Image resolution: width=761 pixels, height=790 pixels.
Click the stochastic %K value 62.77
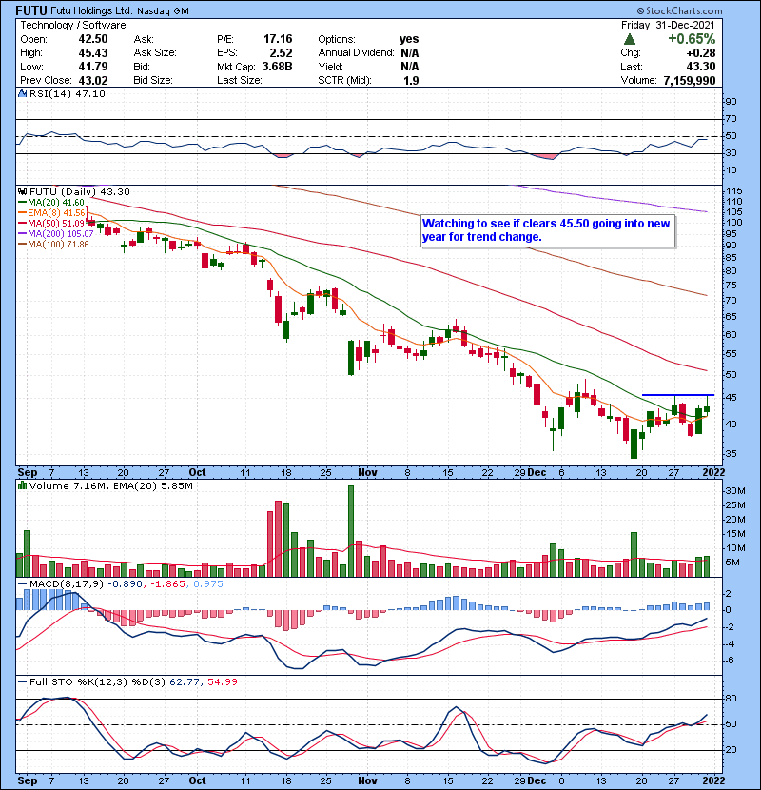coord(185,682)
